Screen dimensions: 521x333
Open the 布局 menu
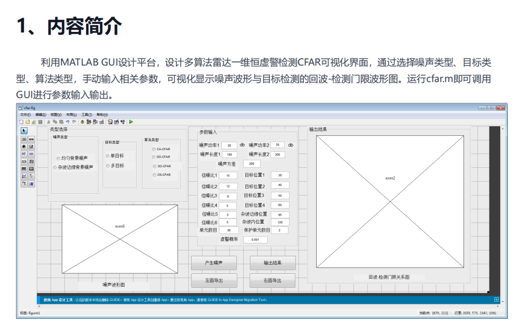[x=71, y=115]
